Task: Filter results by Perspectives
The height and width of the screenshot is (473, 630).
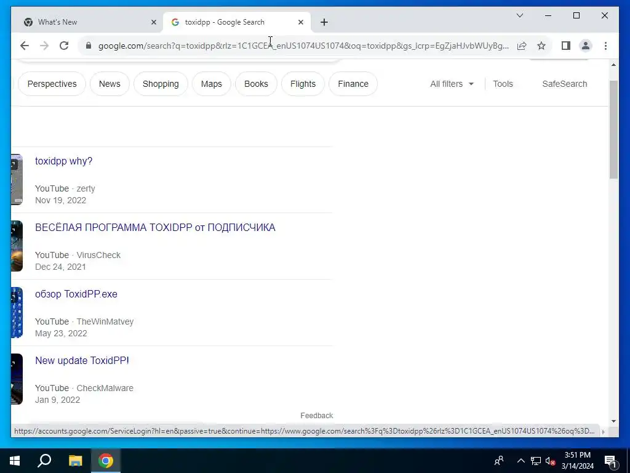Action: [x=52, y=84]
